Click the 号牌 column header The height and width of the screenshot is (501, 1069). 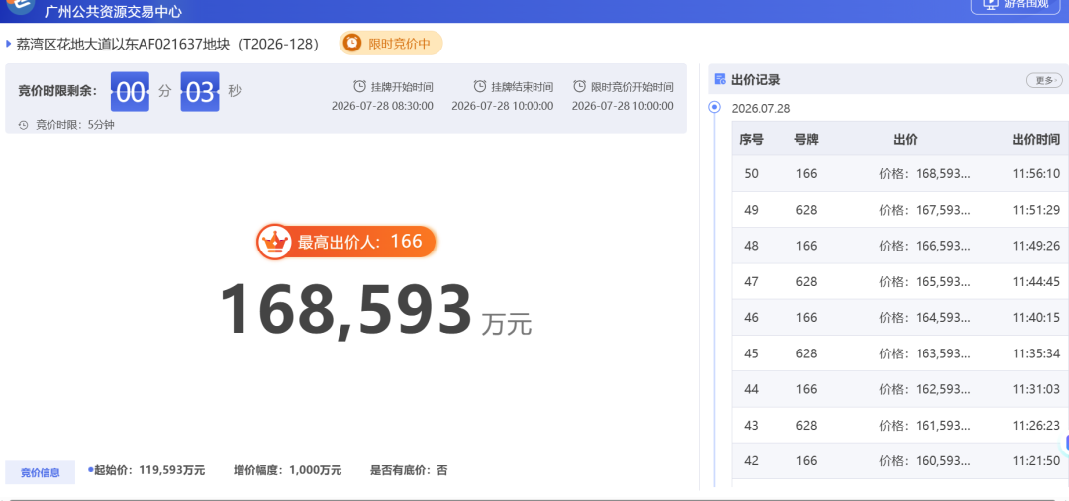point(806,140)
